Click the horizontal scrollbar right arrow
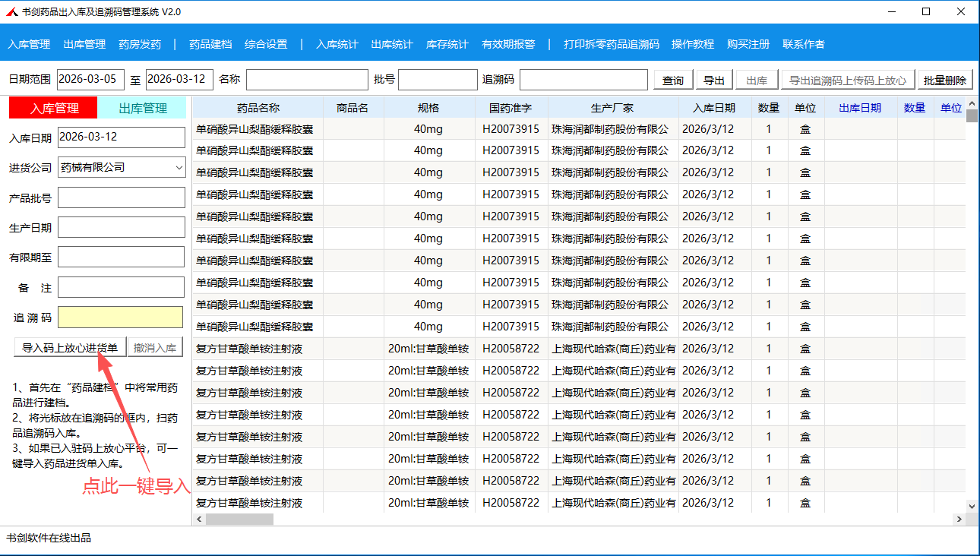980x556 pixels. (x=959, y=519)
